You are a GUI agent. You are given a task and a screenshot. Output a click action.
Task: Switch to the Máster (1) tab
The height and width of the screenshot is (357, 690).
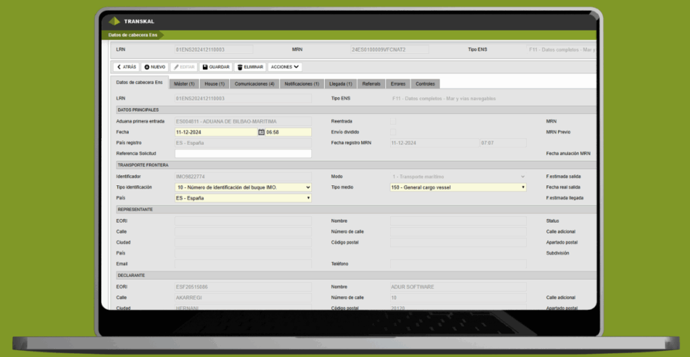tap(184, 84)
